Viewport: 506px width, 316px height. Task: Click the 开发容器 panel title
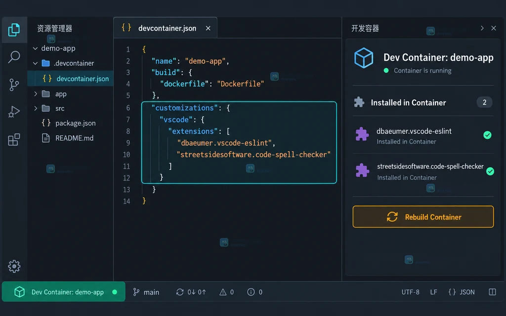coord(365,28)
